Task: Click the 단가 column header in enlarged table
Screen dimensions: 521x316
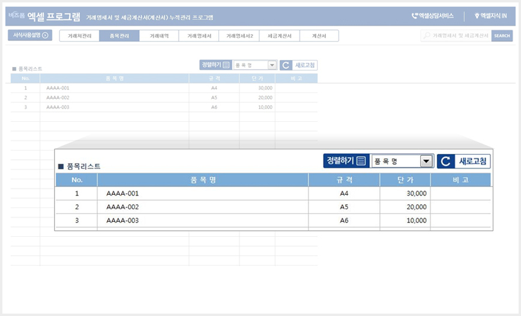Action: [x=405, y=180]
